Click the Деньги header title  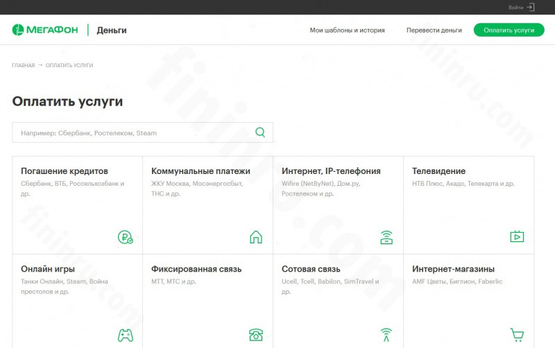coord(112,31)
